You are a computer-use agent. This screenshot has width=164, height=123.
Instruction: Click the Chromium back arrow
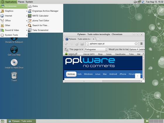(66, 44)
